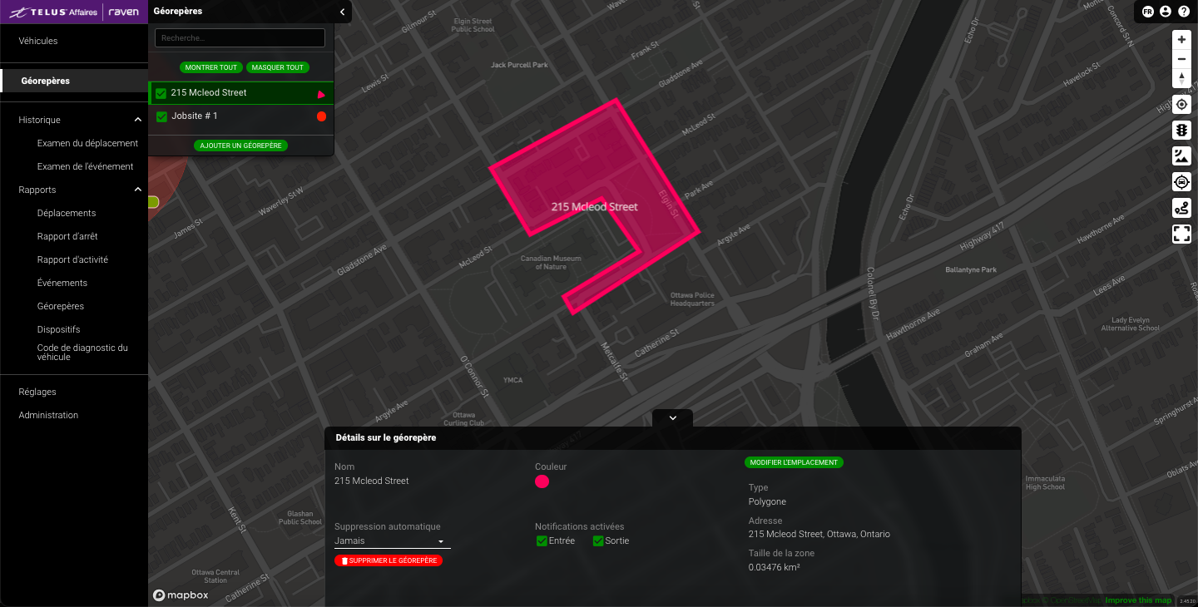Click the Ajouter un géorepère button

pos(240,146)
